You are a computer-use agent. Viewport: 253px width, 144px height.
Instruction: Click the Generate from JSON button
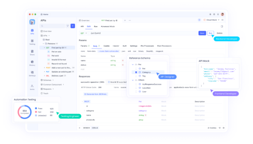click(x=96, y=94)
